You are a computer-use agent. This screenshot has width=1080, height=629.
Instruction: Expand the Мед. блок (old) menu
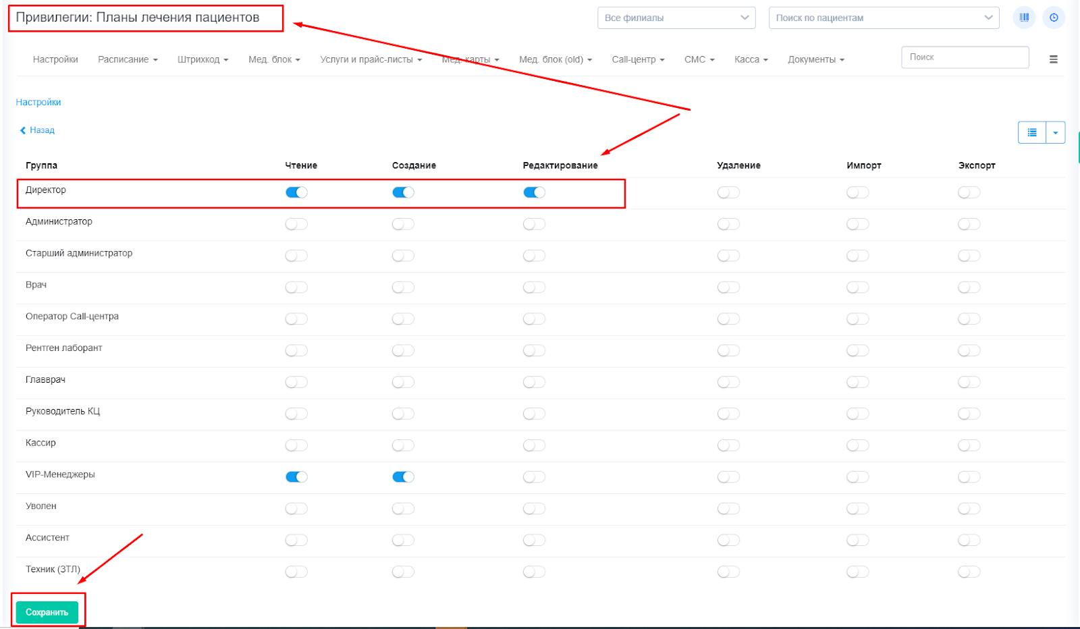[x=556, y=59]
